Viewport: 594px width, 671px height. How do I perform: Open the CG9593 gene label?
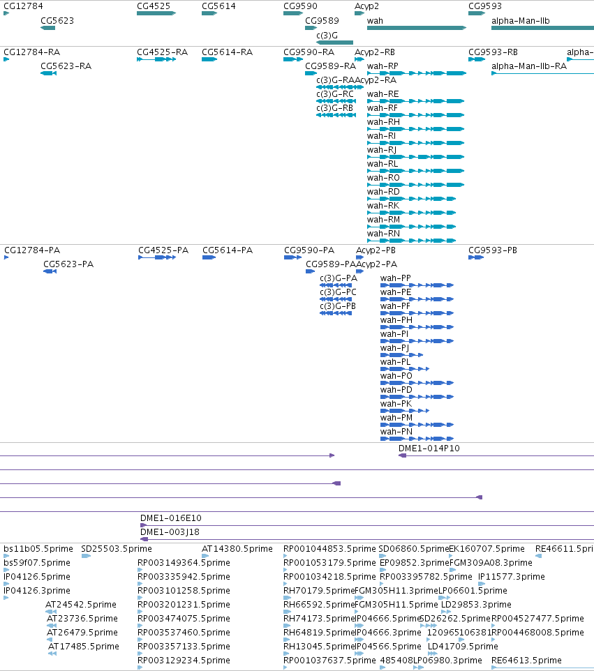(485, 6)
